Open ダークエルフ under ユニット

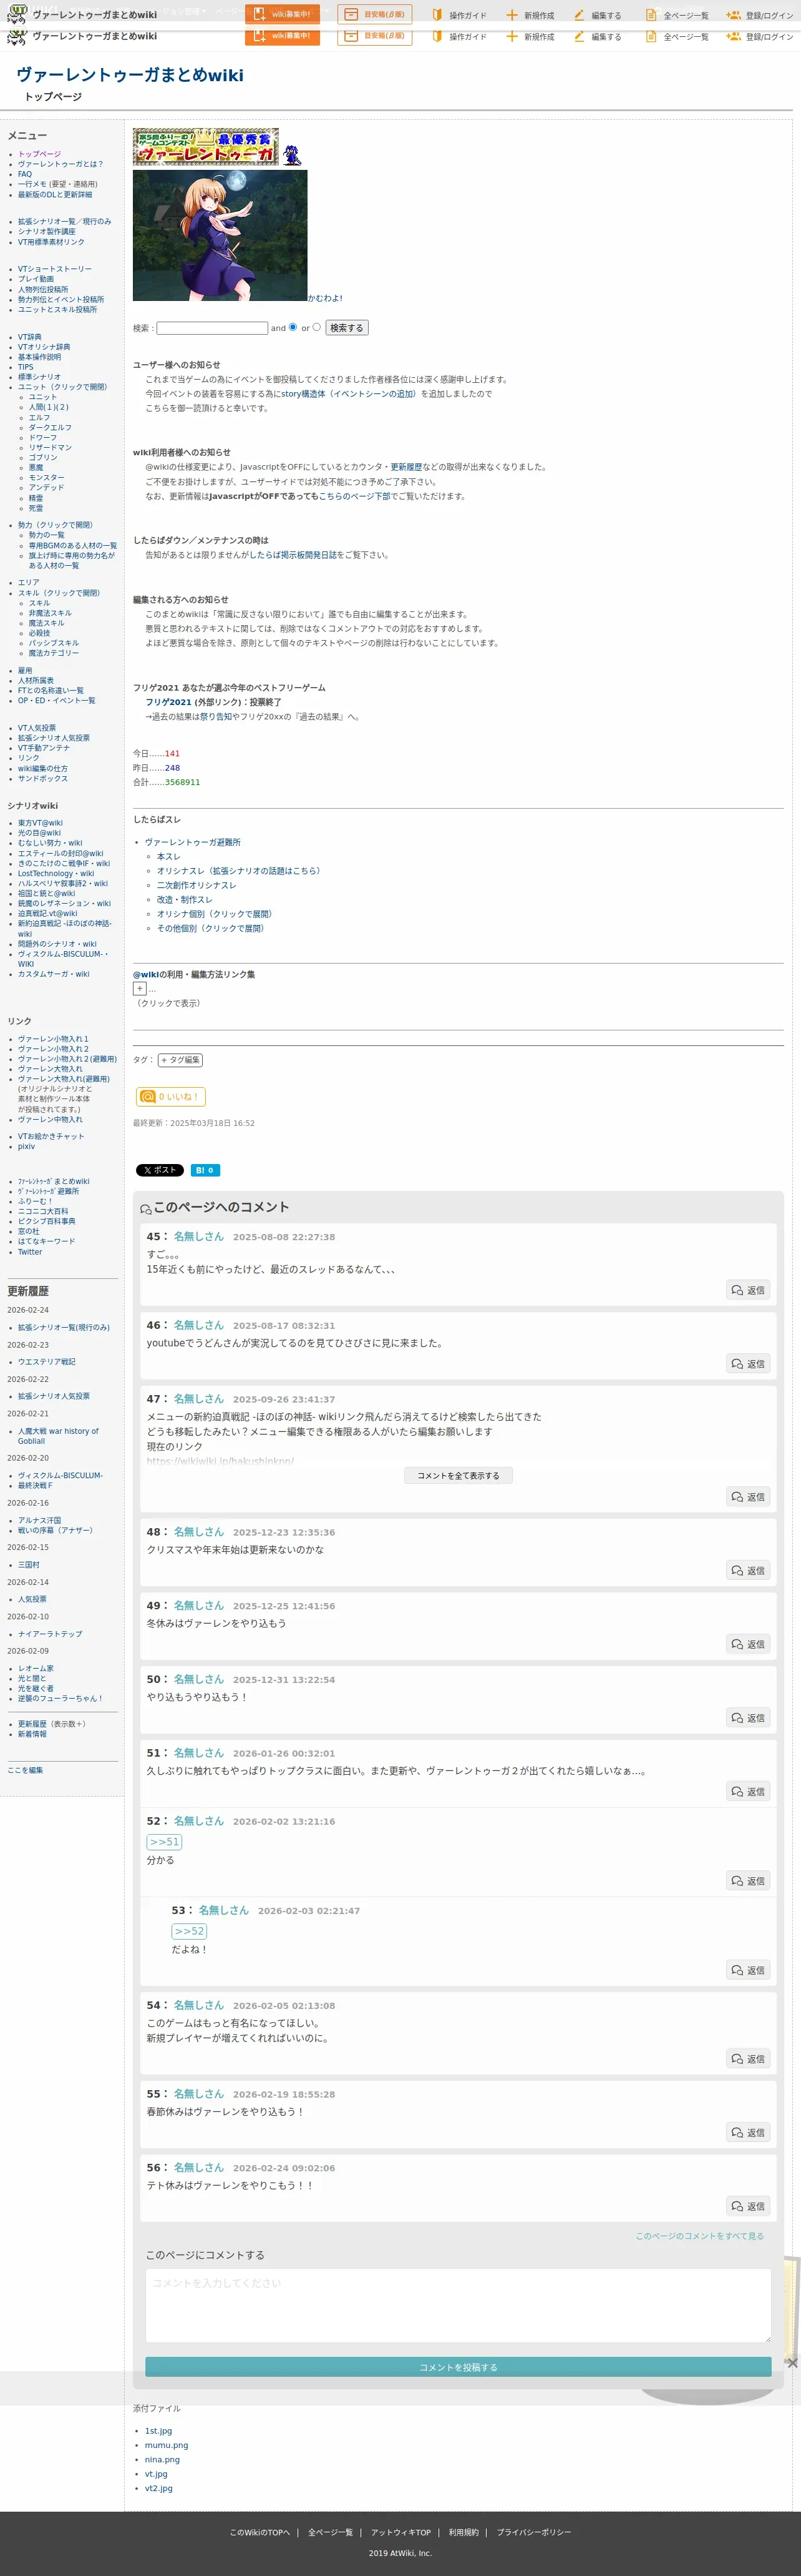pyautogui.click(x=50, y=427)
